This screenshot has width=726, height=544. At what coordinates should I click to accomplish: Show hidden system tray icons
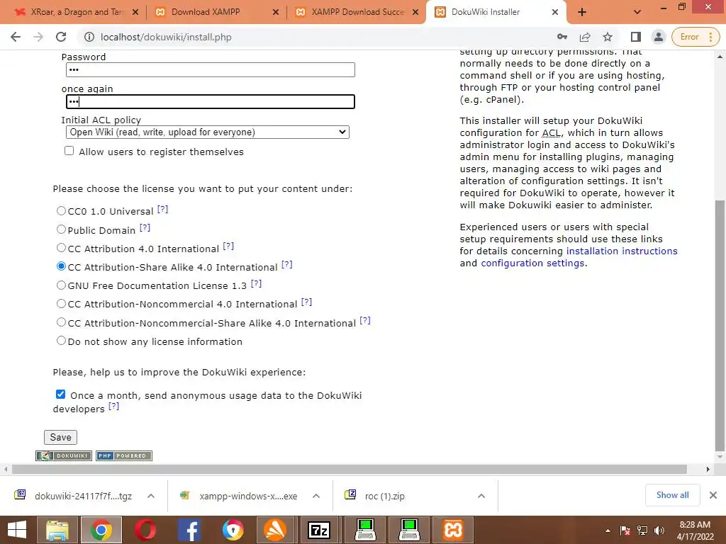tap(608, 531)
